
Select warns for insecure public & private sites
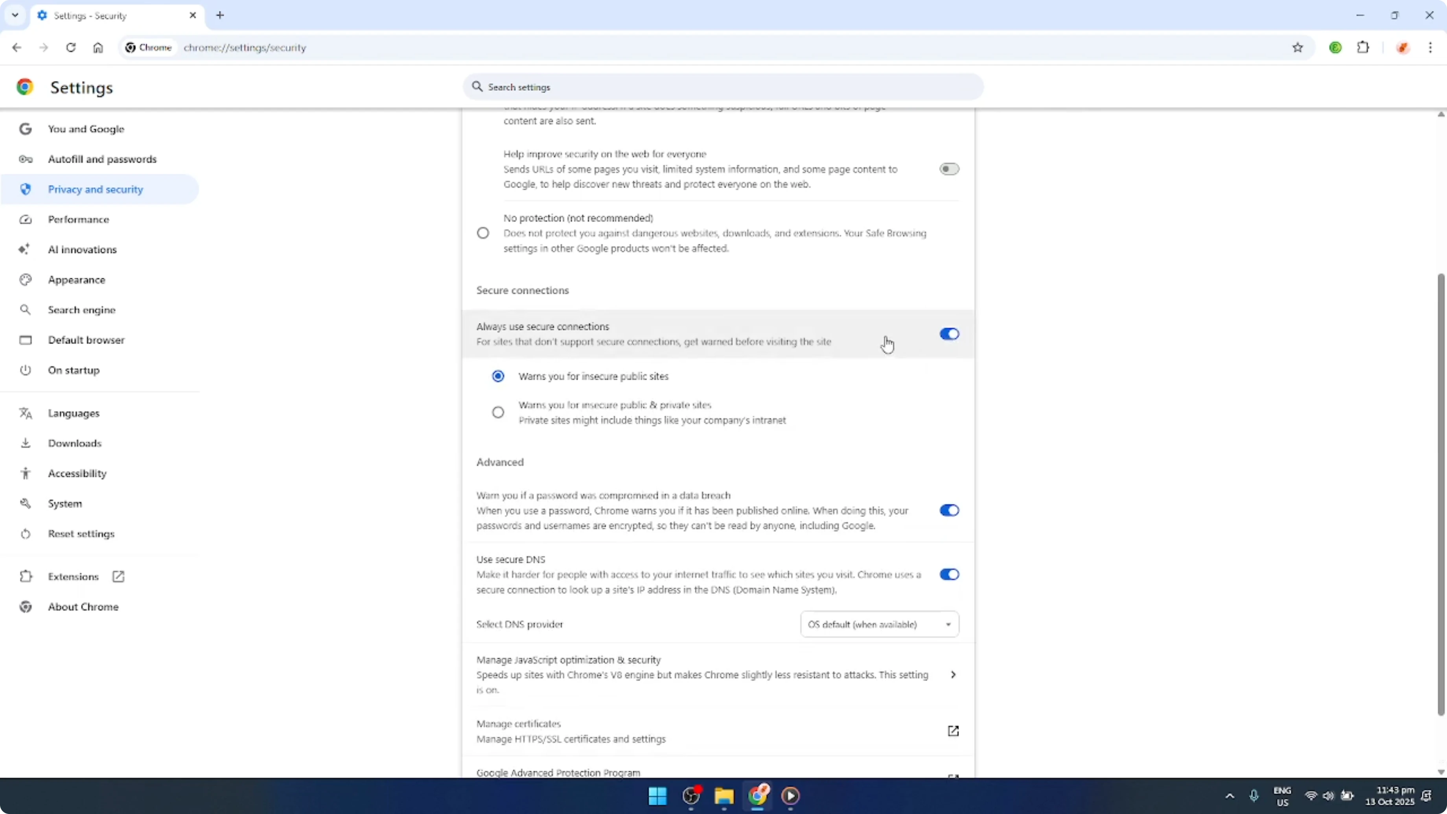[x=498, y=412]
